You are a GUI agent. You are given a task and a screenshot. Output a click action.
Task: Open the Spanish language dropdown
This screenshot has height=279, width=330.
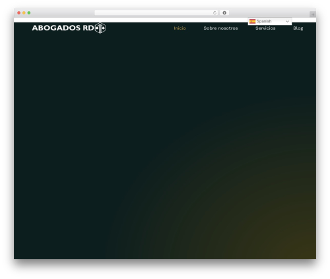(x=270, y=21)
